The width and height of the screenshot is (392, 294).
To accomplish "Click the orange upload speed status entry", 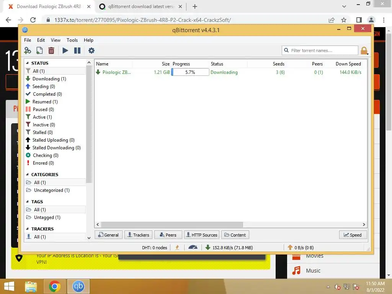I will (x=301, y=248).
